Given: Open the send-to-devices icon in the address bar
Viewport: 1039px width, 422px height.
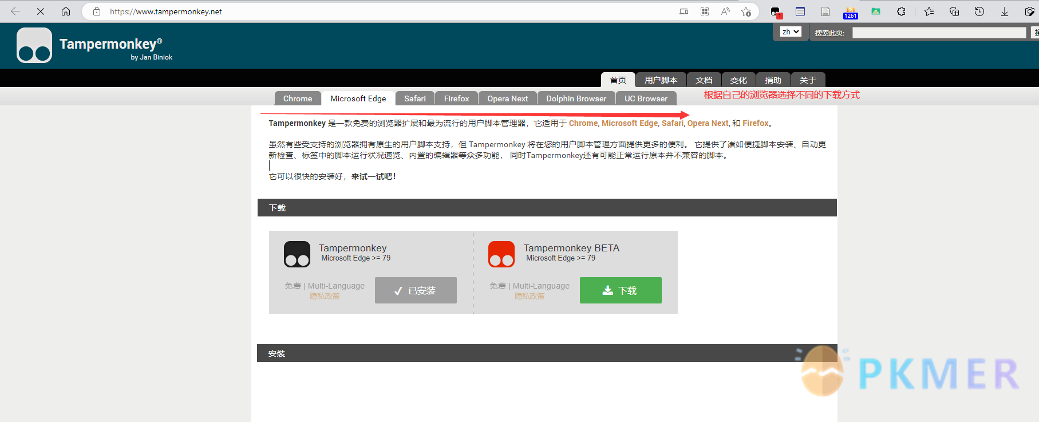Looking at the screenshot, I should 684,11.
